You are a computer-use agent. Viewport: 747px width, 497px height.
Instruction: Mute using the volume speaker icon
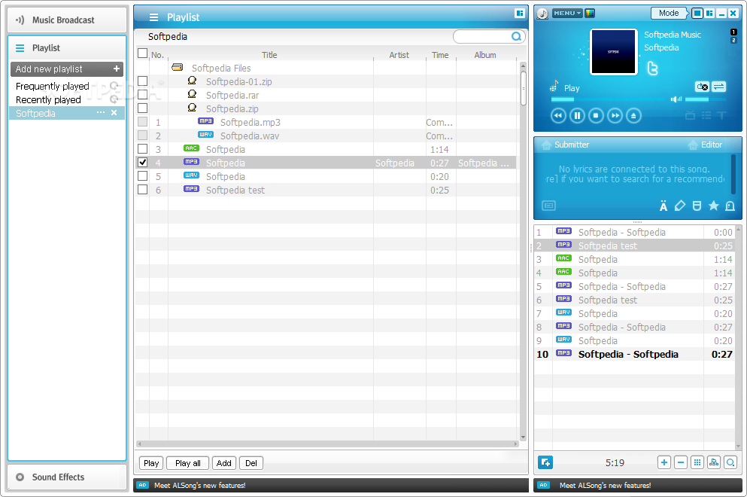(676, 99)
